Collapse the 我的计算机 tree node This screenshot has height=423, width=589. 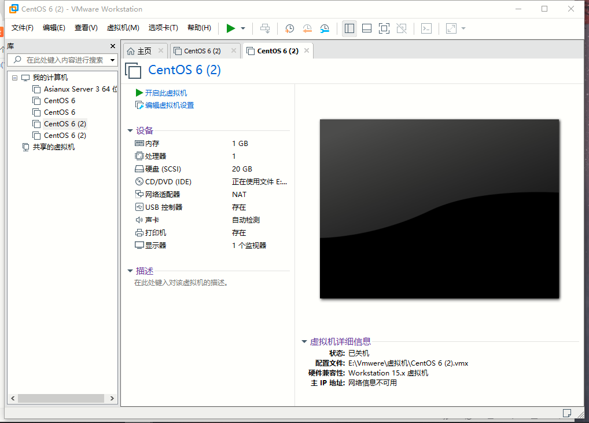pyautogui.click(x=14, y=78)
